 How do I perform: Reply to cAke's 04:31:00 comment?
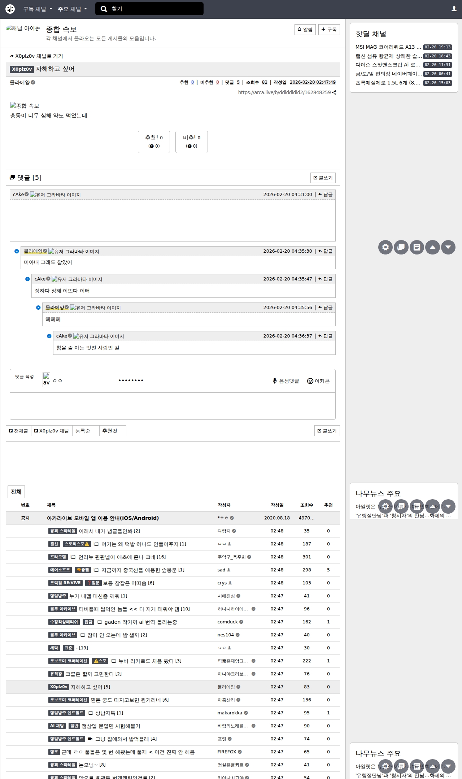click(x=325, y=195)
